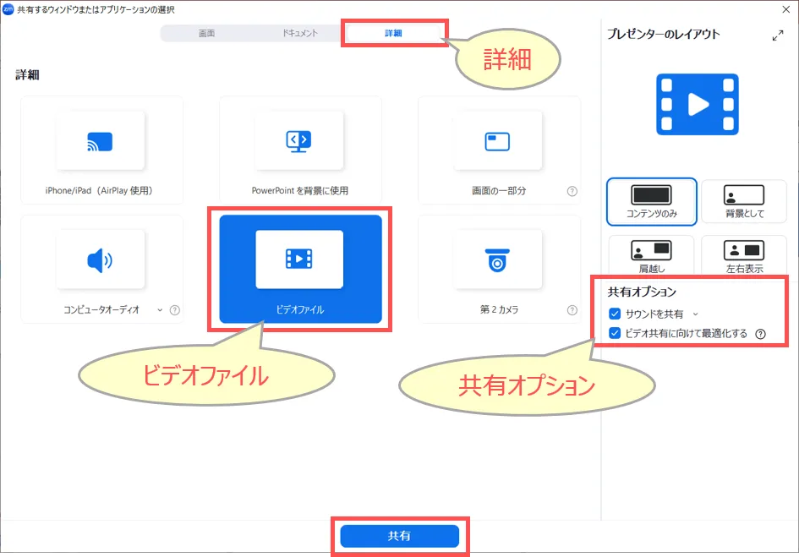
Task: Toggle the サウンドを共有 checkbox
Action: pos(615,314)
